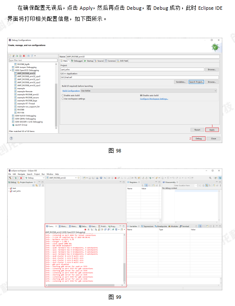The width and height of the screenshot is (235, 306).
Task: Switch to the SVD Path tab
Action: tap(123, 61)
